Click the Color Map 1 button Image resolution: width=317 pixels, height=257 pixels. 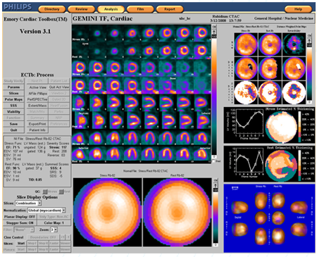[x=54, y=222]
